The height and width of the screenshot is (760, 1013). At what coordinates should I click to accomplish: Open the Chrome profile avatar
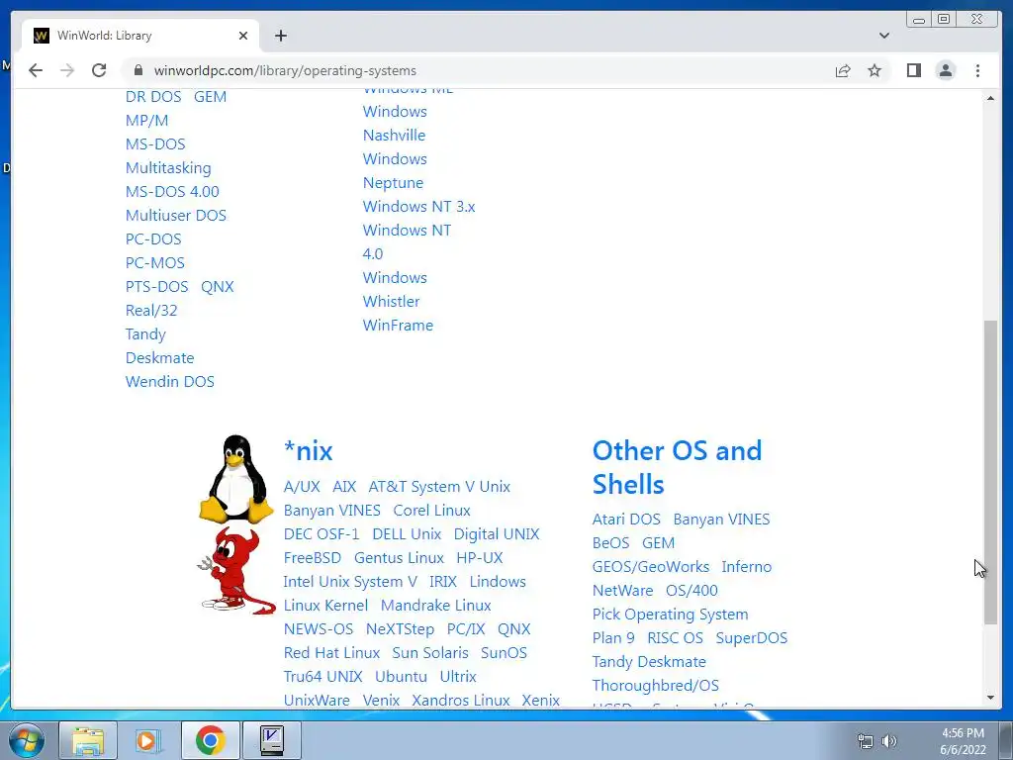coord(946,70)
